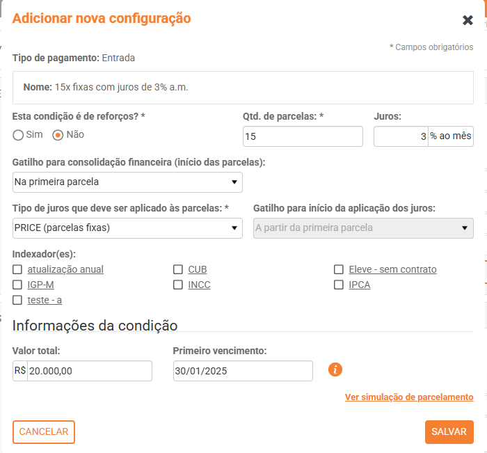Check Eleve - sem contrato option

click(x=339, y=269)
